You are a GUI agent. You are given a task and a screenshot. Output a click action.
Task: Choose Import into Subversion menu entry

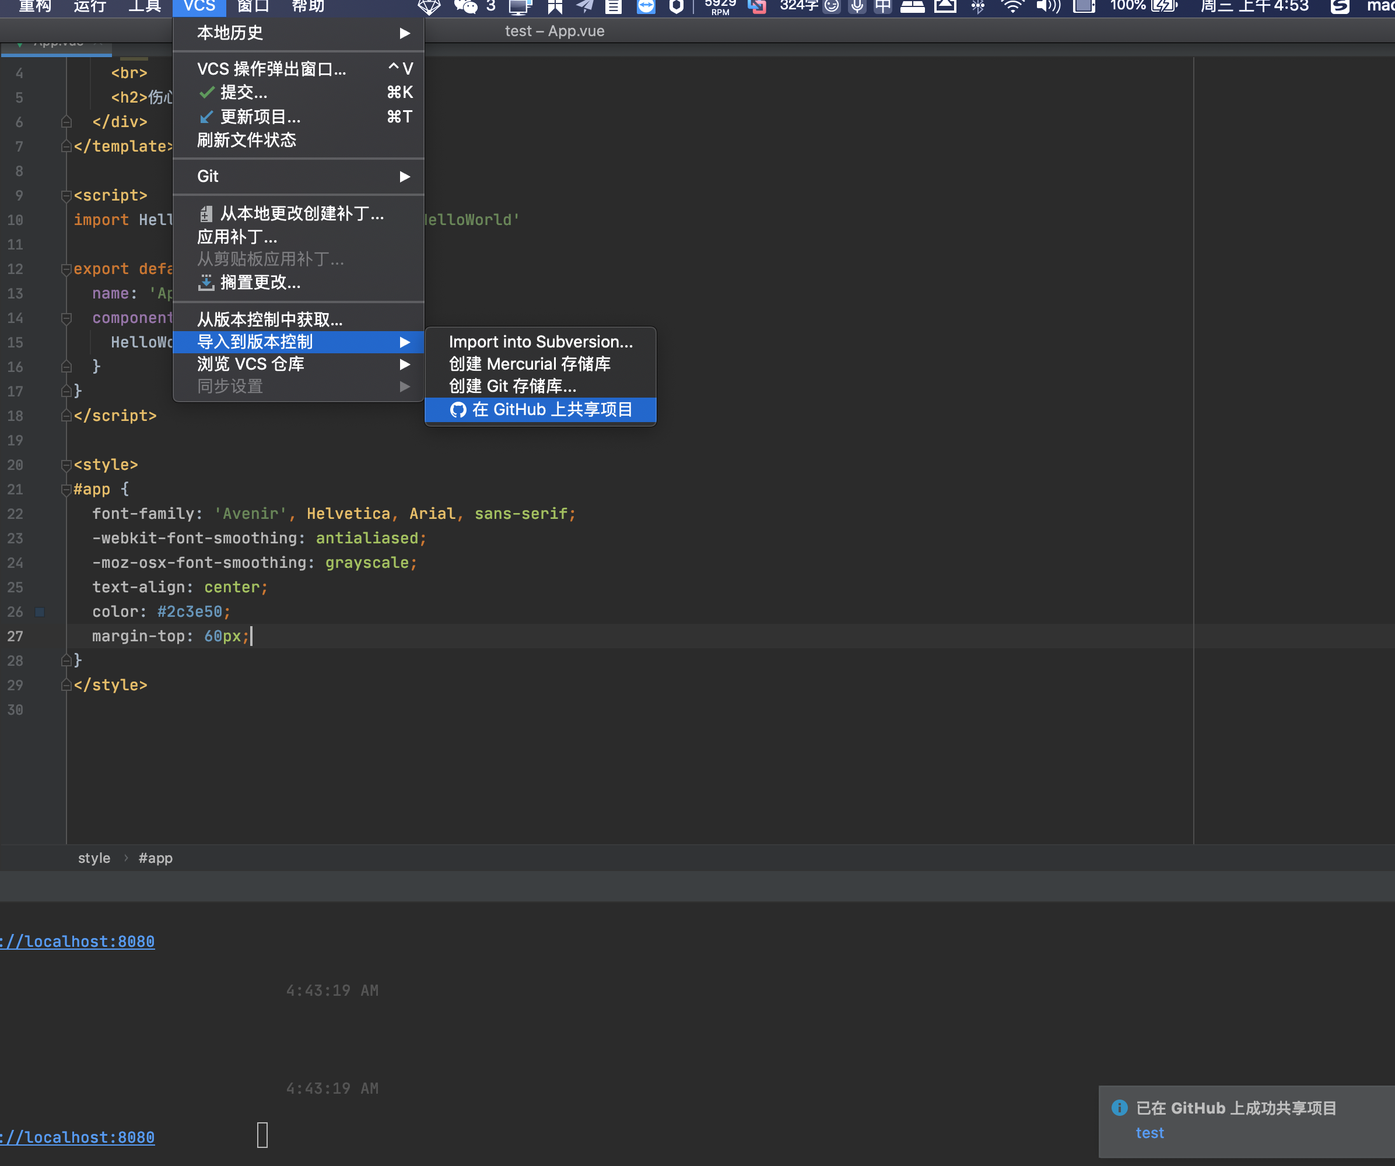pos(540,342)
